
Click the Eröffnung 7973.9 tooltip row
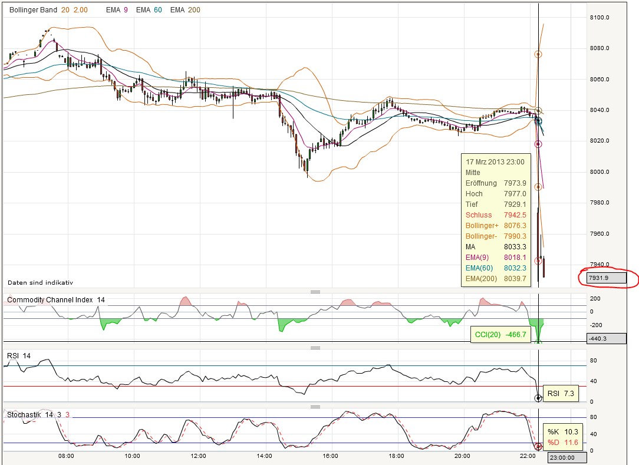tap(496, 183)
